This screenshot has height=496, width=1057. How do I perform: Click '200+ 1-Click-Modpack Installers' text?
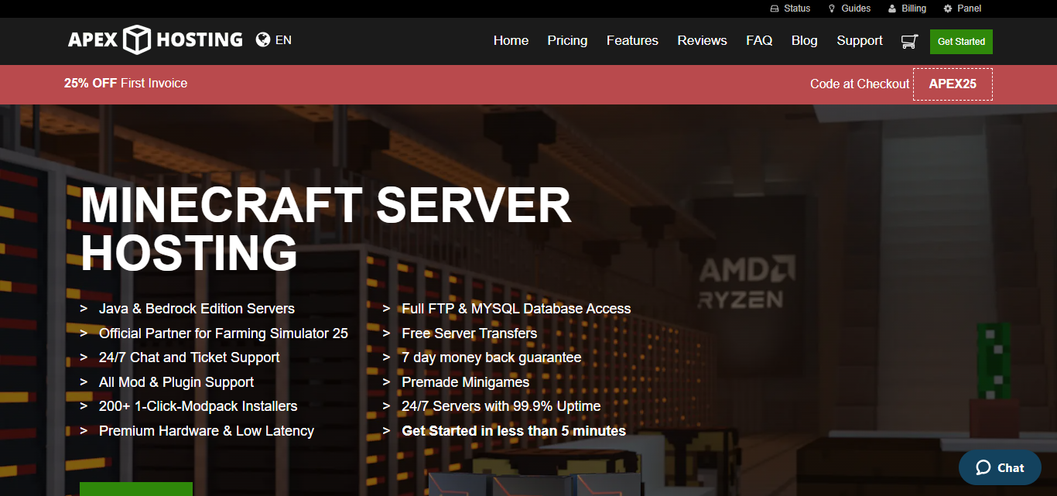point(198,406)
